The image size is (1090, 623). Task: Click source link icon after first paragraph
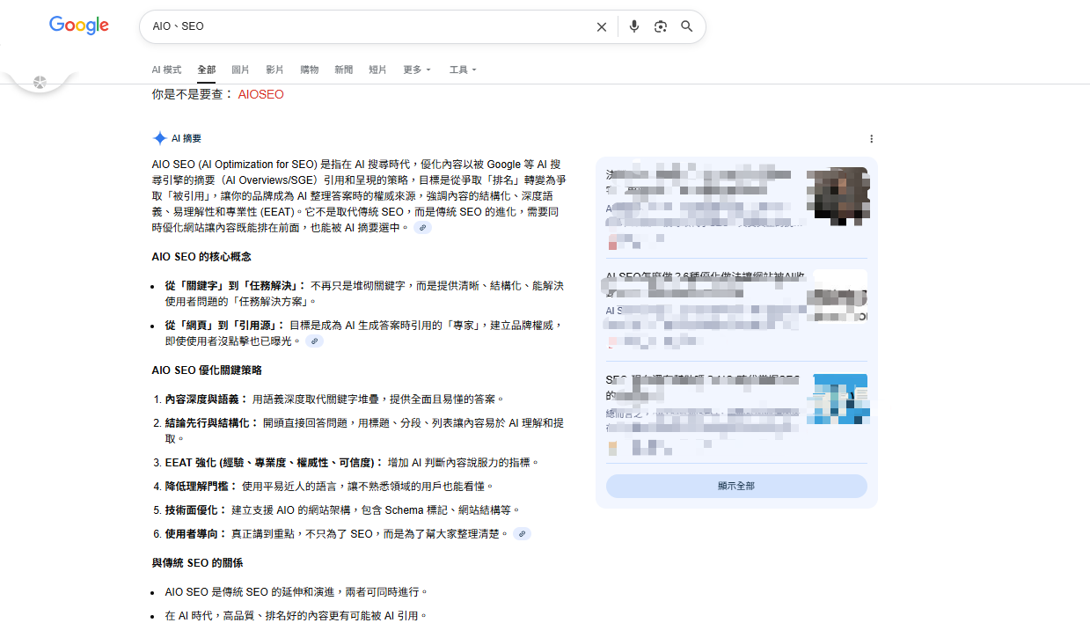[423, 228]
